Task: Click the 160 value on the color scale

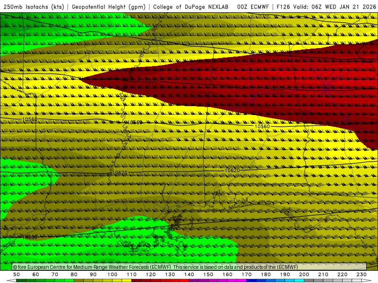Action: coord(227,275)
